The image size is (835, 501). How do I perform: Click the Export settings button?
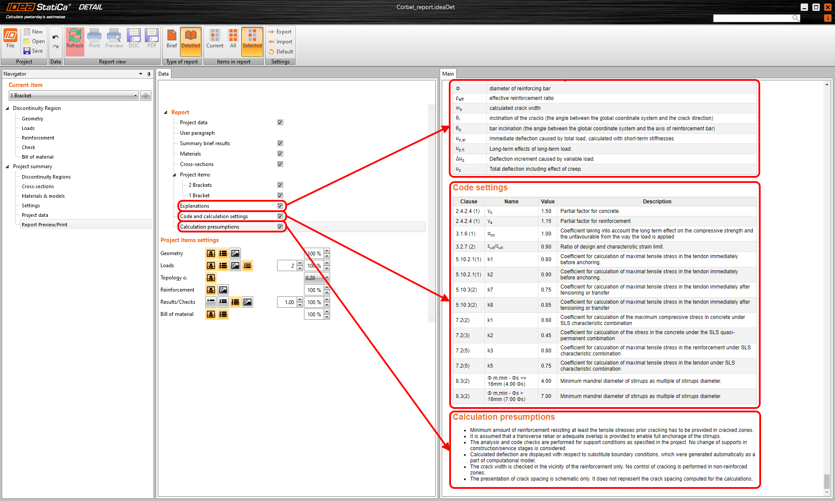tap(280, 32)
